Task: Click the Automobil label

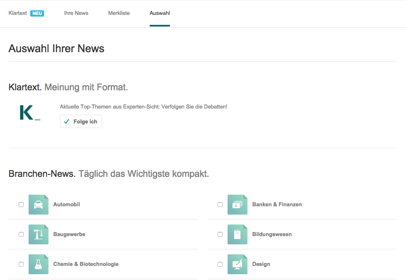Action: click(x=67, y=204)
